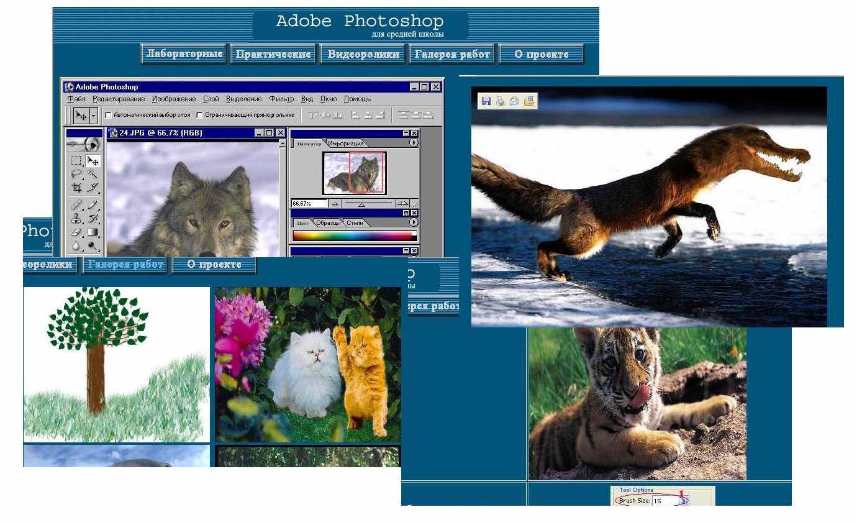The image size is (857, 525).
Task: Click the Photoshop app icon in title bar
Action: pyautogui.click(x=69, y=87)
